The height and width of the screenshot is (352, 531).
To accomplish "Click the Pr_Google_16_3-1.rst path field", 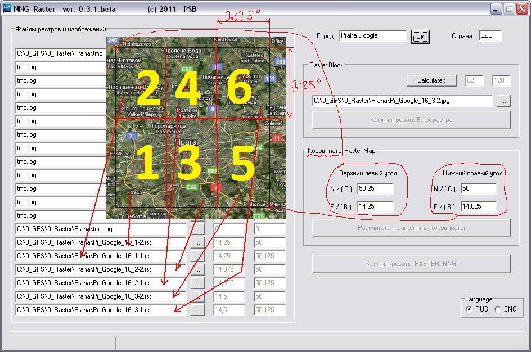I will [x=101, y=310].
